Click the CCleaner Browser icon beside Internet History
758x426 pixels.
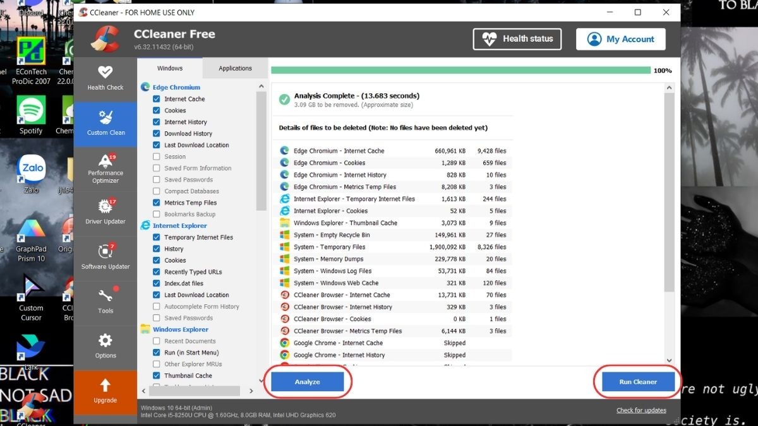click(x=284, y=307)
